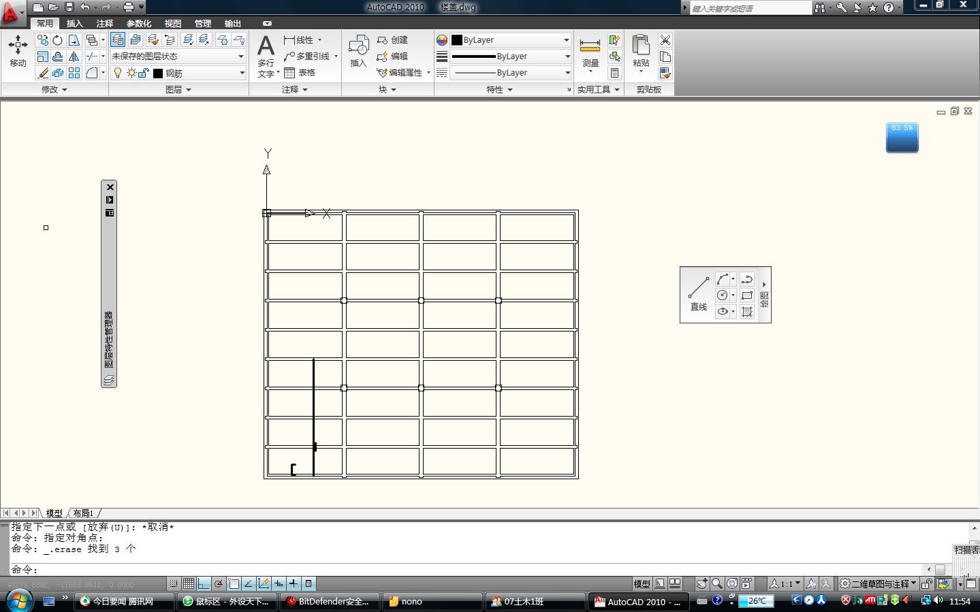Click the Undo arrow in quick access toolbar

coord(84,7)
